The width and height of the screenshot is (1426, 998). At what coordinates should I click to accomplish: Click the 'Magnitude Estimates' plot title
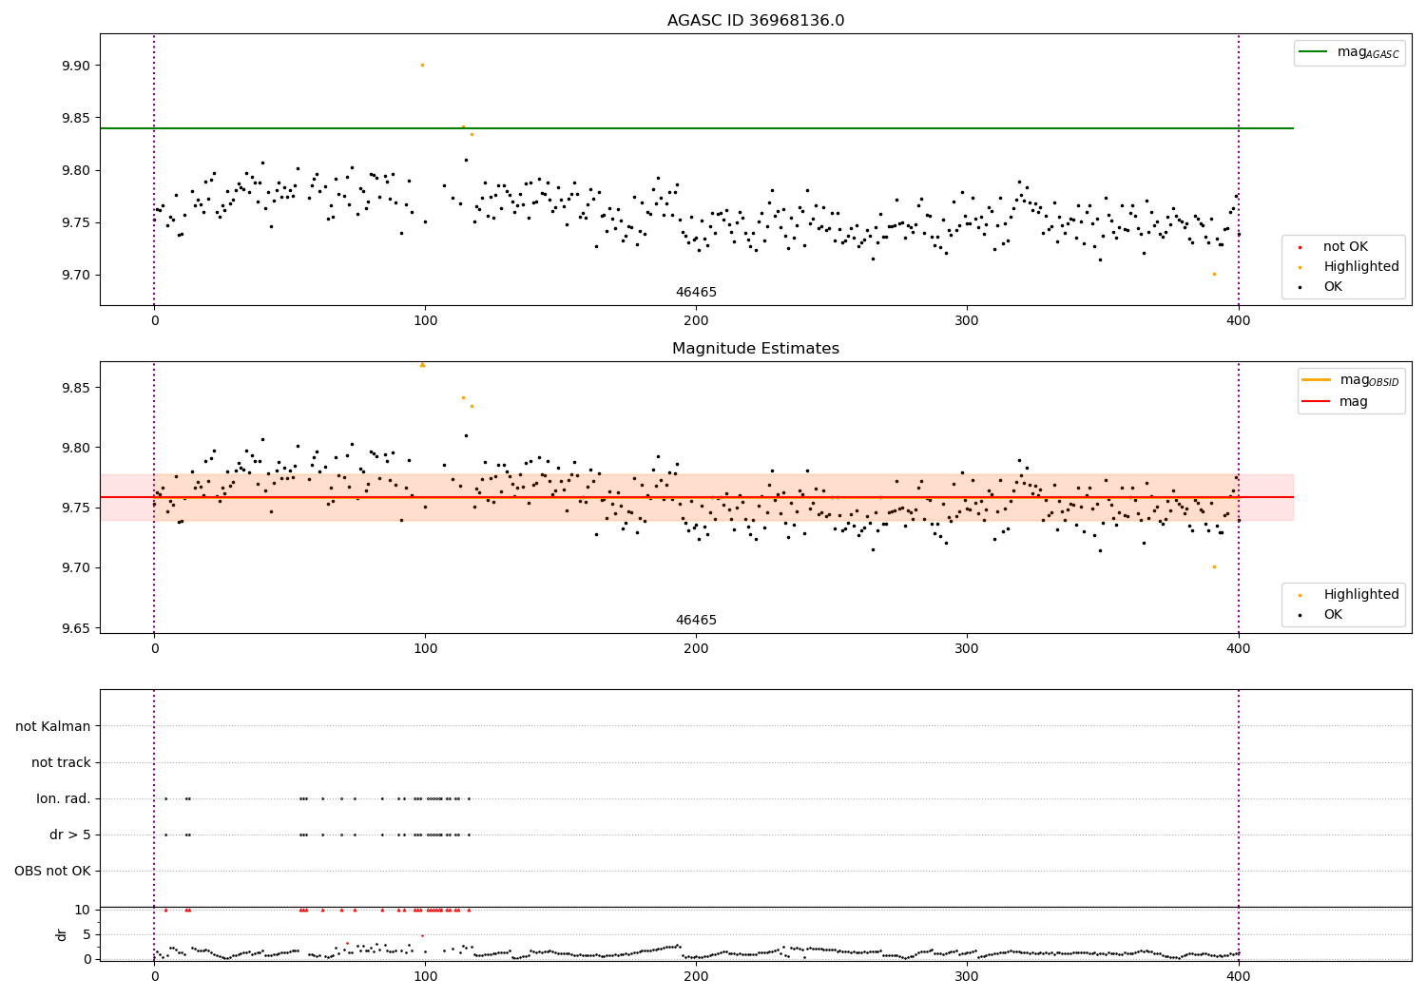pos(755,349)
